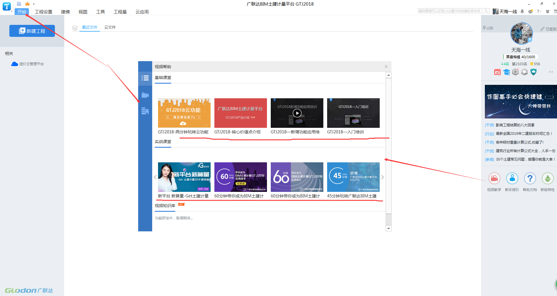The width and height of the screenshot is (557, 296).
Task: Click GTJ2018-核心价值点介绍 caption
Action: [237, 132]
